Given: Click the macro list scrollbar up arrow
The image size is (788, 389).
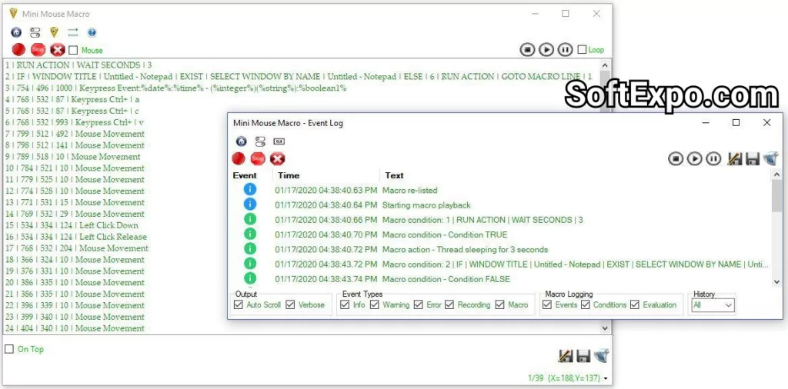Looking at the screenshot, I should [x=605, y=65].
